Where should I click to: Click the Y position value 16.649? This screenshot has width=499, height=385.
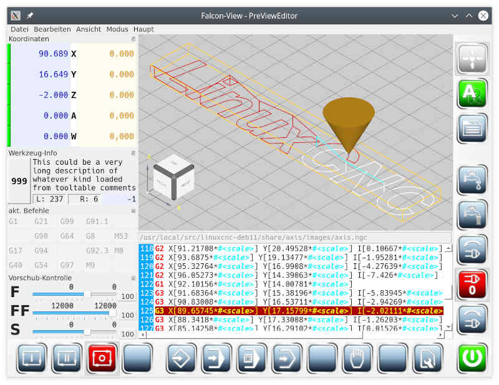53,74
